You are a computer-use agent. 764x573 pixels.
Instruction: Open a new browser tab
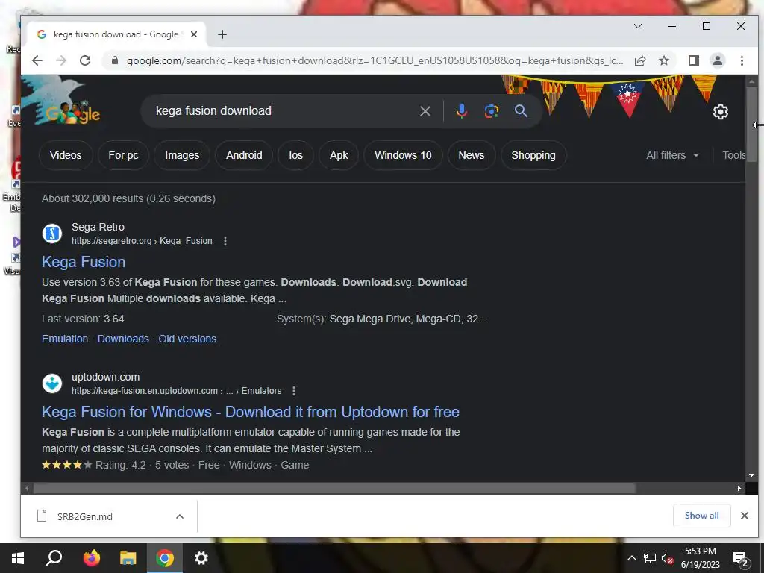(x=222, y=34)
